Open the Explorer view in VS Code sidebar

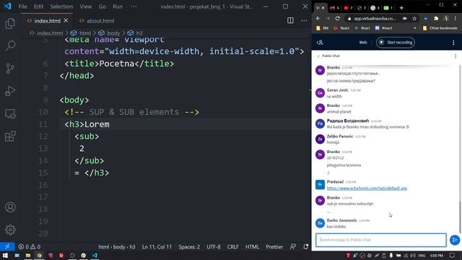[10, 23]
